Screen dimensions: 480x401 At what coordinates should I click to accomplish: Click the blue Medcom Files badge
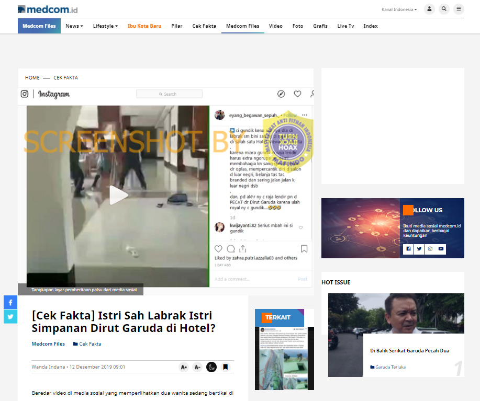pos(39,26)
